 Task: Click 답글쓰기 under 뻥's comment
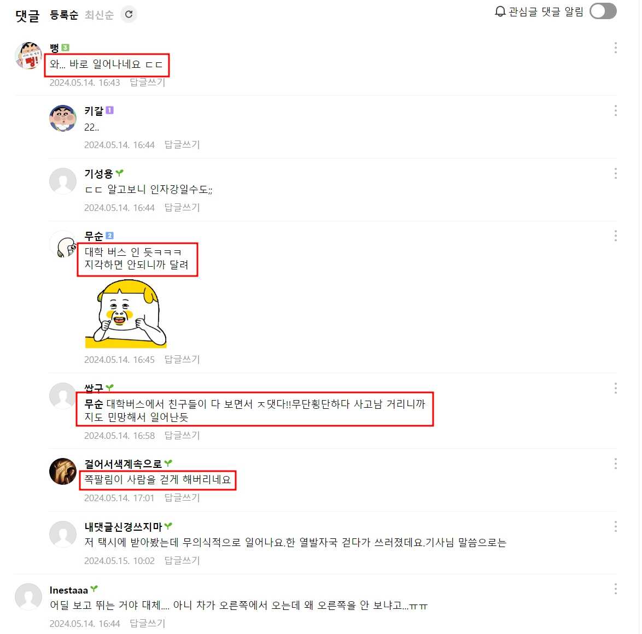[x=148, y=83]
